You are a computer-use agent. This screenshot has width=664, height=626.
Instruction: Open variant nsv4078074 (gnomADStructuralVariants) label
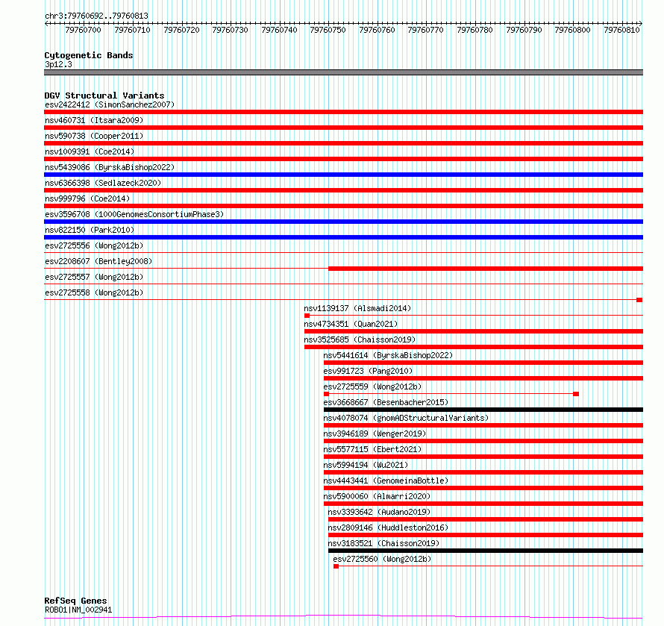pyautogui.click(x=406, y=418)
